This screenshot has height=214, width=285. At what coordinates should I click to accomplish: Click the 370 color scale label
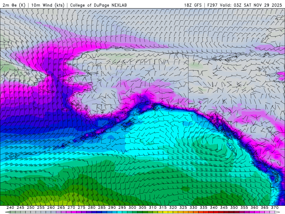click(275, 208)
